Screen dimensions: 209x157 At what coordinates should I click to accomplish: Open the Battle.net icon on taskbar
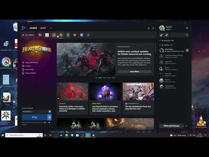88,135
